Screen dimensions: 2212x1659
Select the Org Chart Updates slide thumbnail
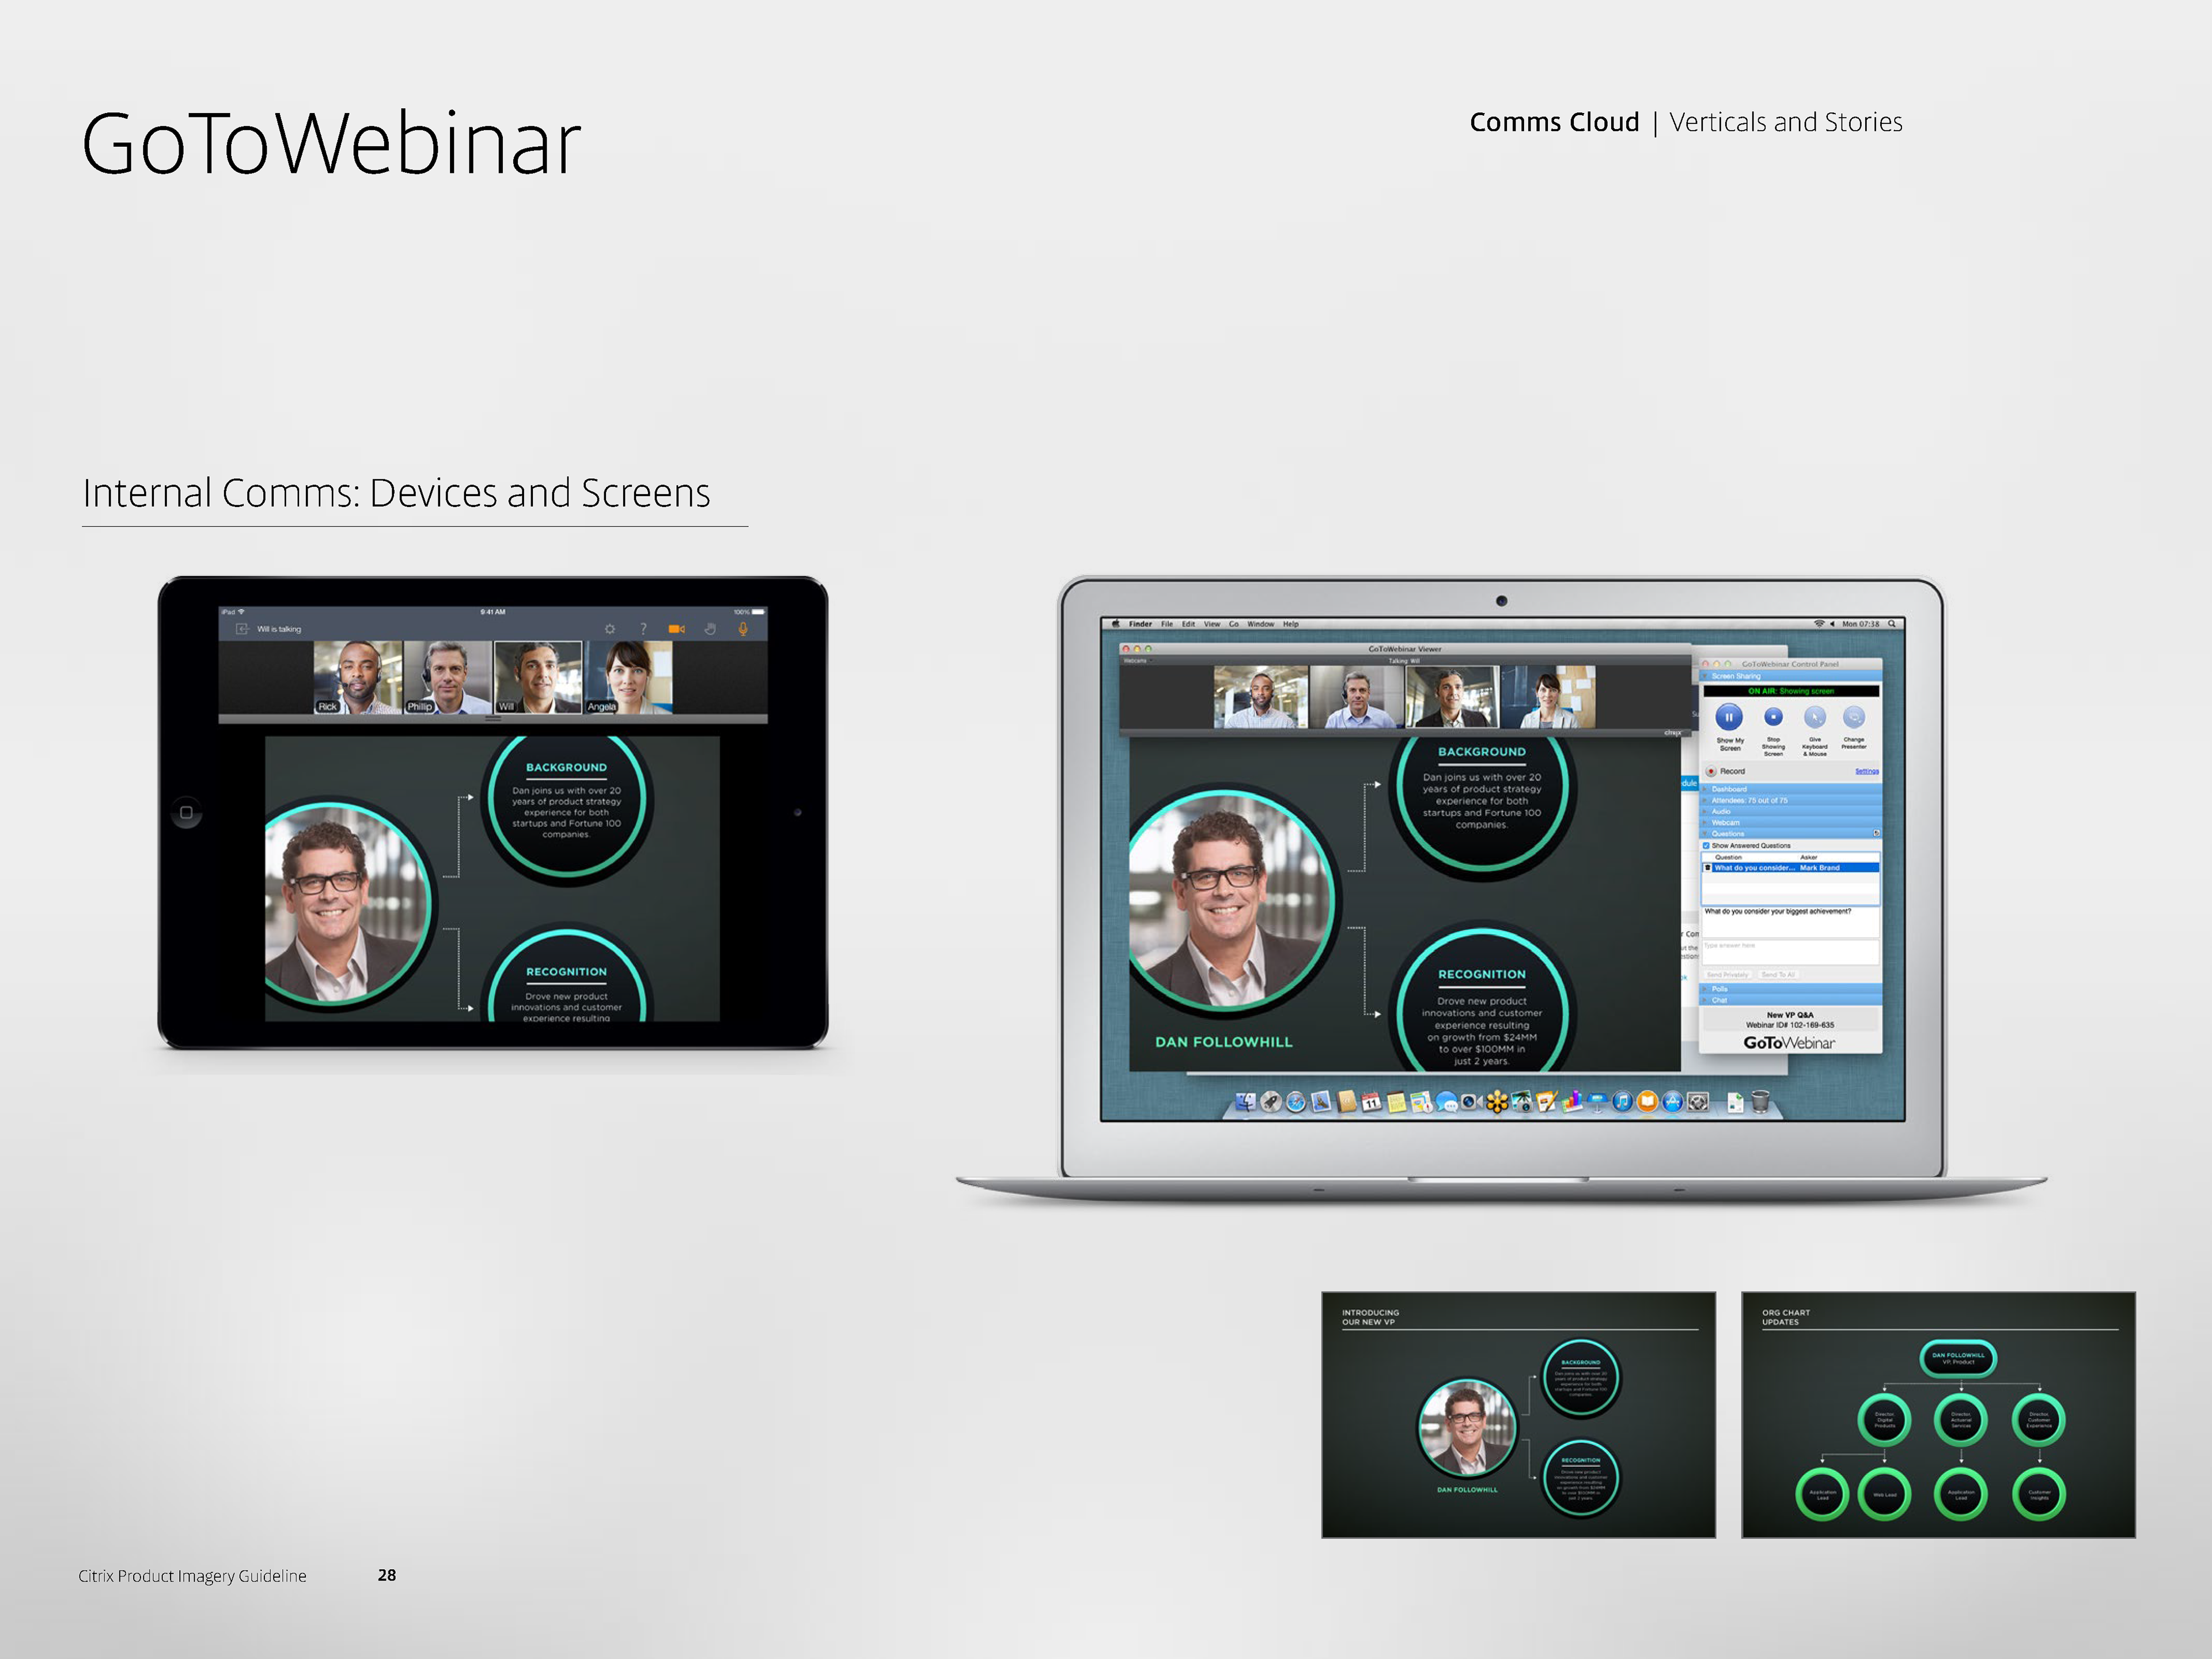pos(1938,1415)
